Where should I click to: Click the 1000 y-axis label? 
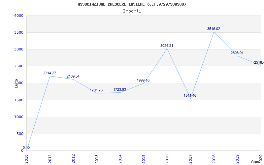19,117
